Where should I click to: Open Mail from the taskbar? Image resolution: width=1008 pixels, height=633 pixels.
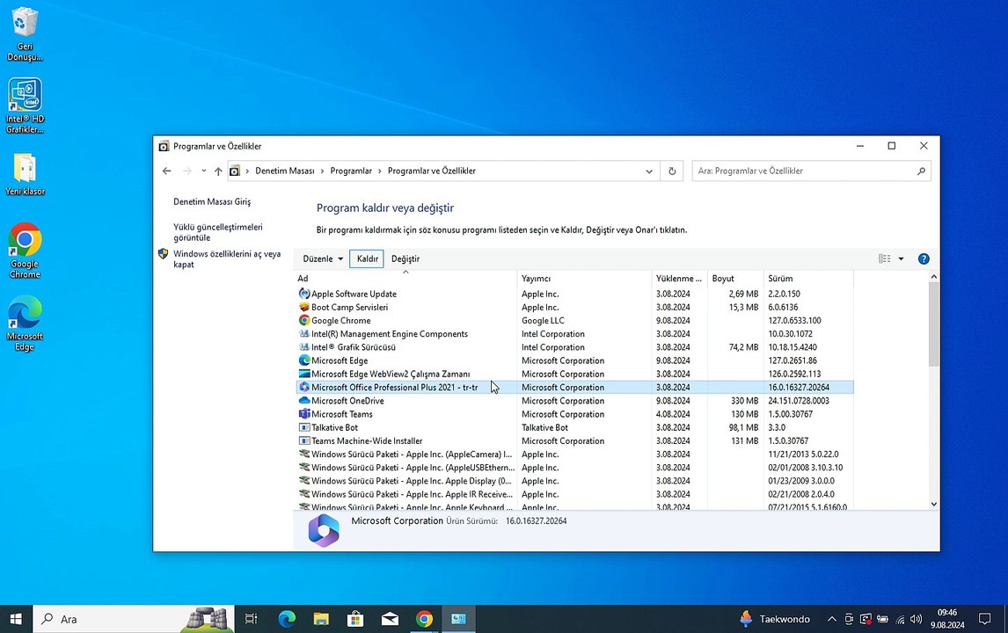click(x=390, y=619)
